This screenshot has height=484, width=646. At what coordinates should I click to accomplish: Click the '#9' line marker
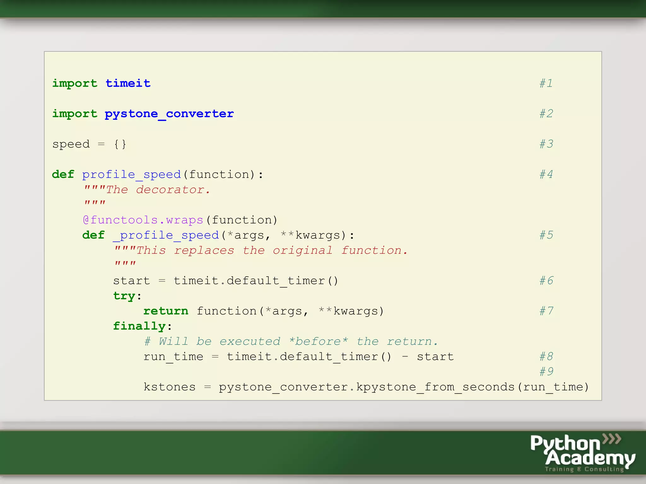coord(546,371)
